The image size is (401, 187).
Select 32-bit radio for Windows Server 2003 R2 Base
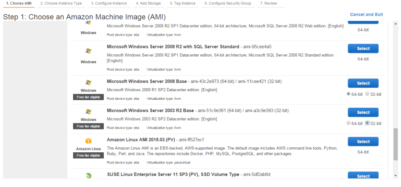[367, 123]
